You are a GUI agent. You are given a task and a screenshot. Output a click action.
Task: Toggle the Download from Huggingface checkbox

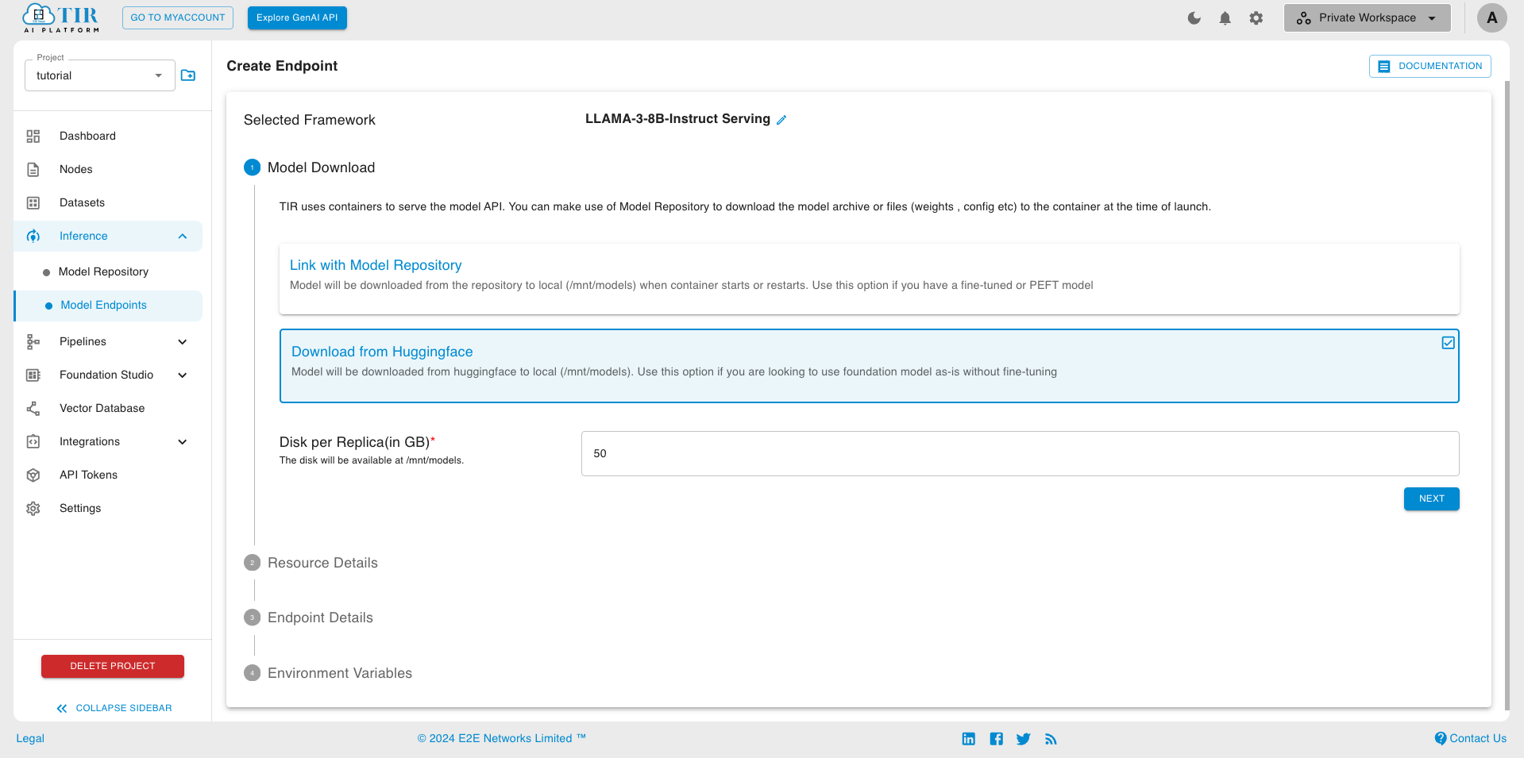[1449, 342]
